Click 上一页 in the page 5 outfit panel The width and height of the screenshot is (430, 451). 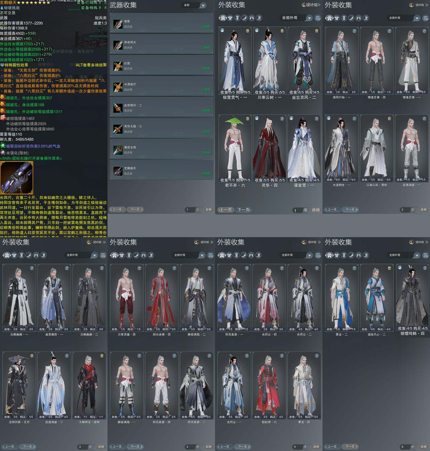[x=225, y=447]
